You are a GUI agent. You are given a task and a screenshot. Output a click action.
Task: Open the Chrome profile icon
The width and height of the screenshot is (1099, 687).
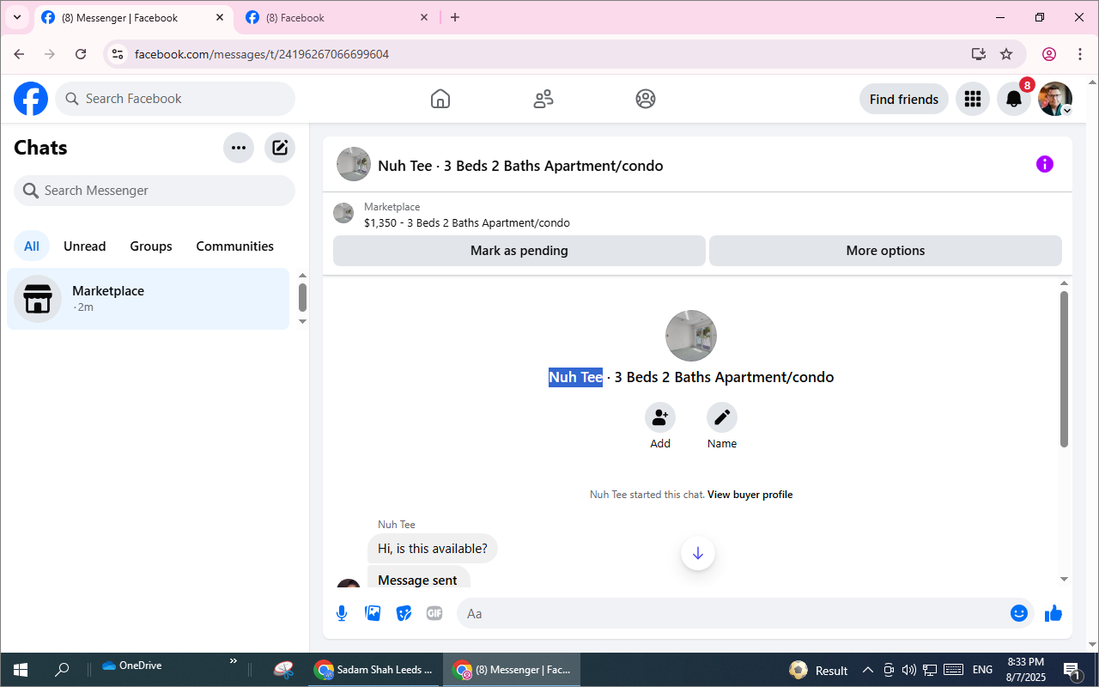coord(1049,54)
